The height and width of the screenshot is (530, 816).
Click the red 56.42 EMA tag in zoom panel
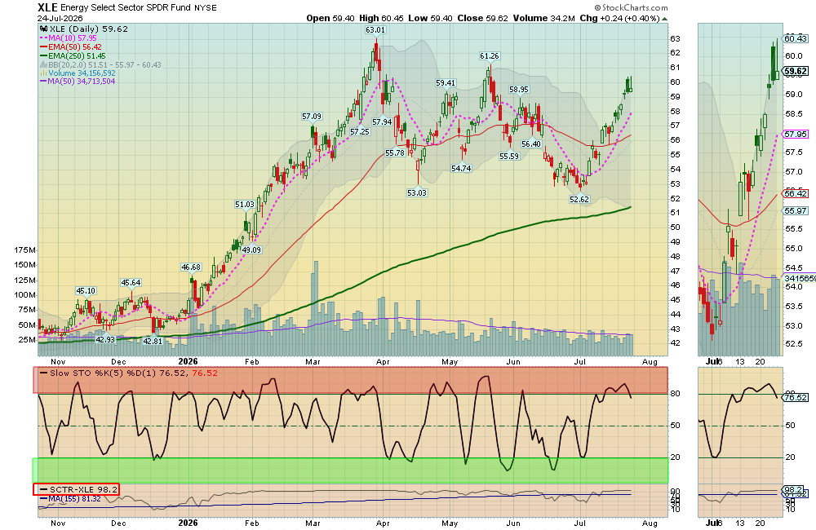coord(796,193)
